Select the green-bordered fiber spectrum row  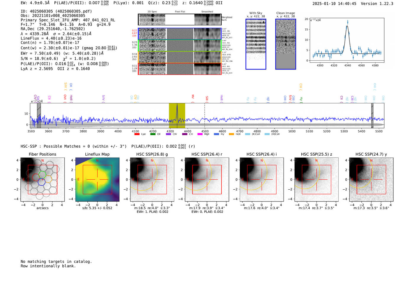179,46
